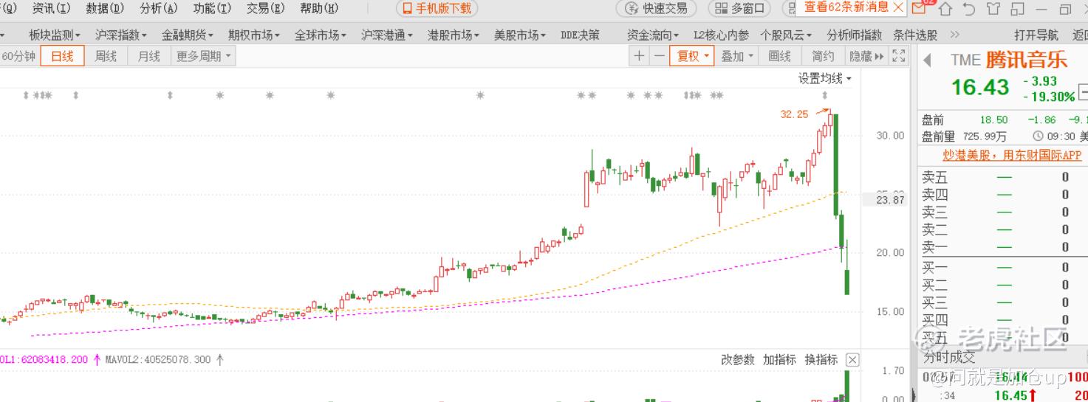
Task: Expand 沪深指数 dropdown
Action: pos(121,35)
